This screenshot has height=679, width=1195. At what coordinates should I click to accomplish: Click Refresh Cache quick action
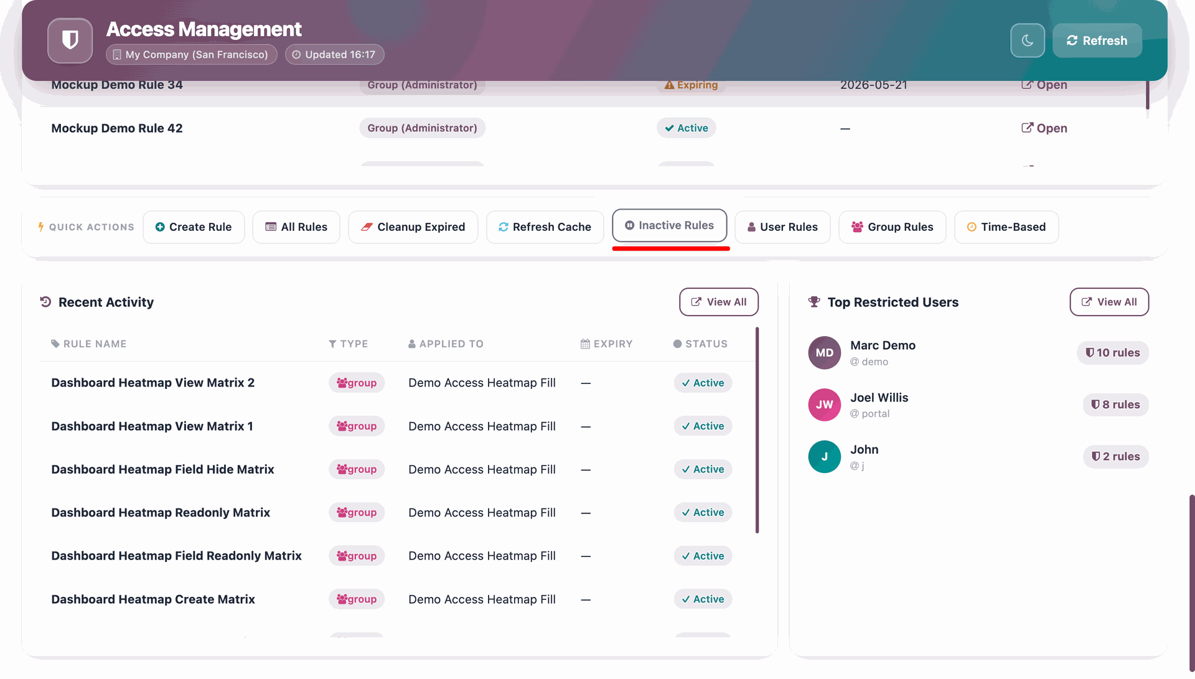coord(545,227)
